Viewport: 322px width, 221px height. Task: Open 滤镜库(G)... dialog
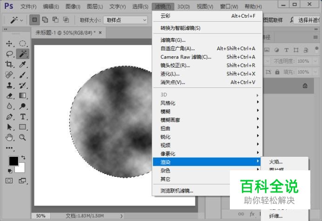tap(208, 40)
